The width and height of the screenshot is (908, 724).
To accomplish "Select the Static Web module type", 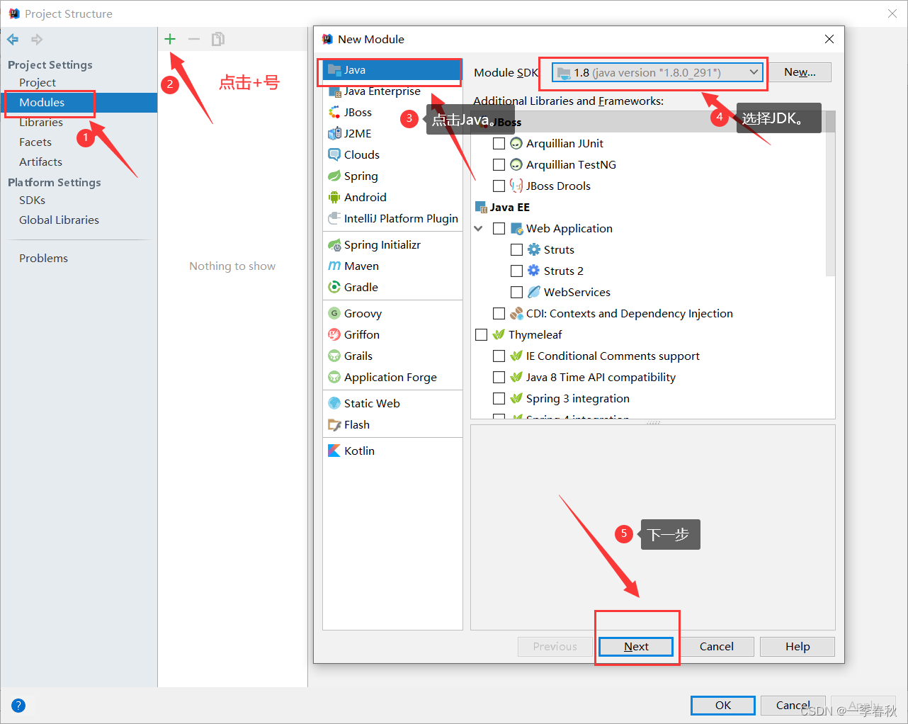I will pos(370,402).
